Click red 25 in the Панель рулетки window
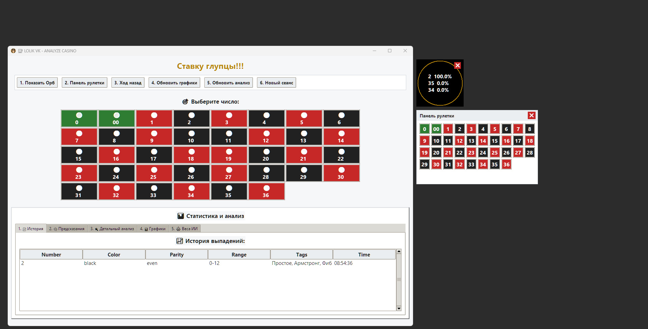The width and height of the screenshot is (648, 329). point(495,153)
